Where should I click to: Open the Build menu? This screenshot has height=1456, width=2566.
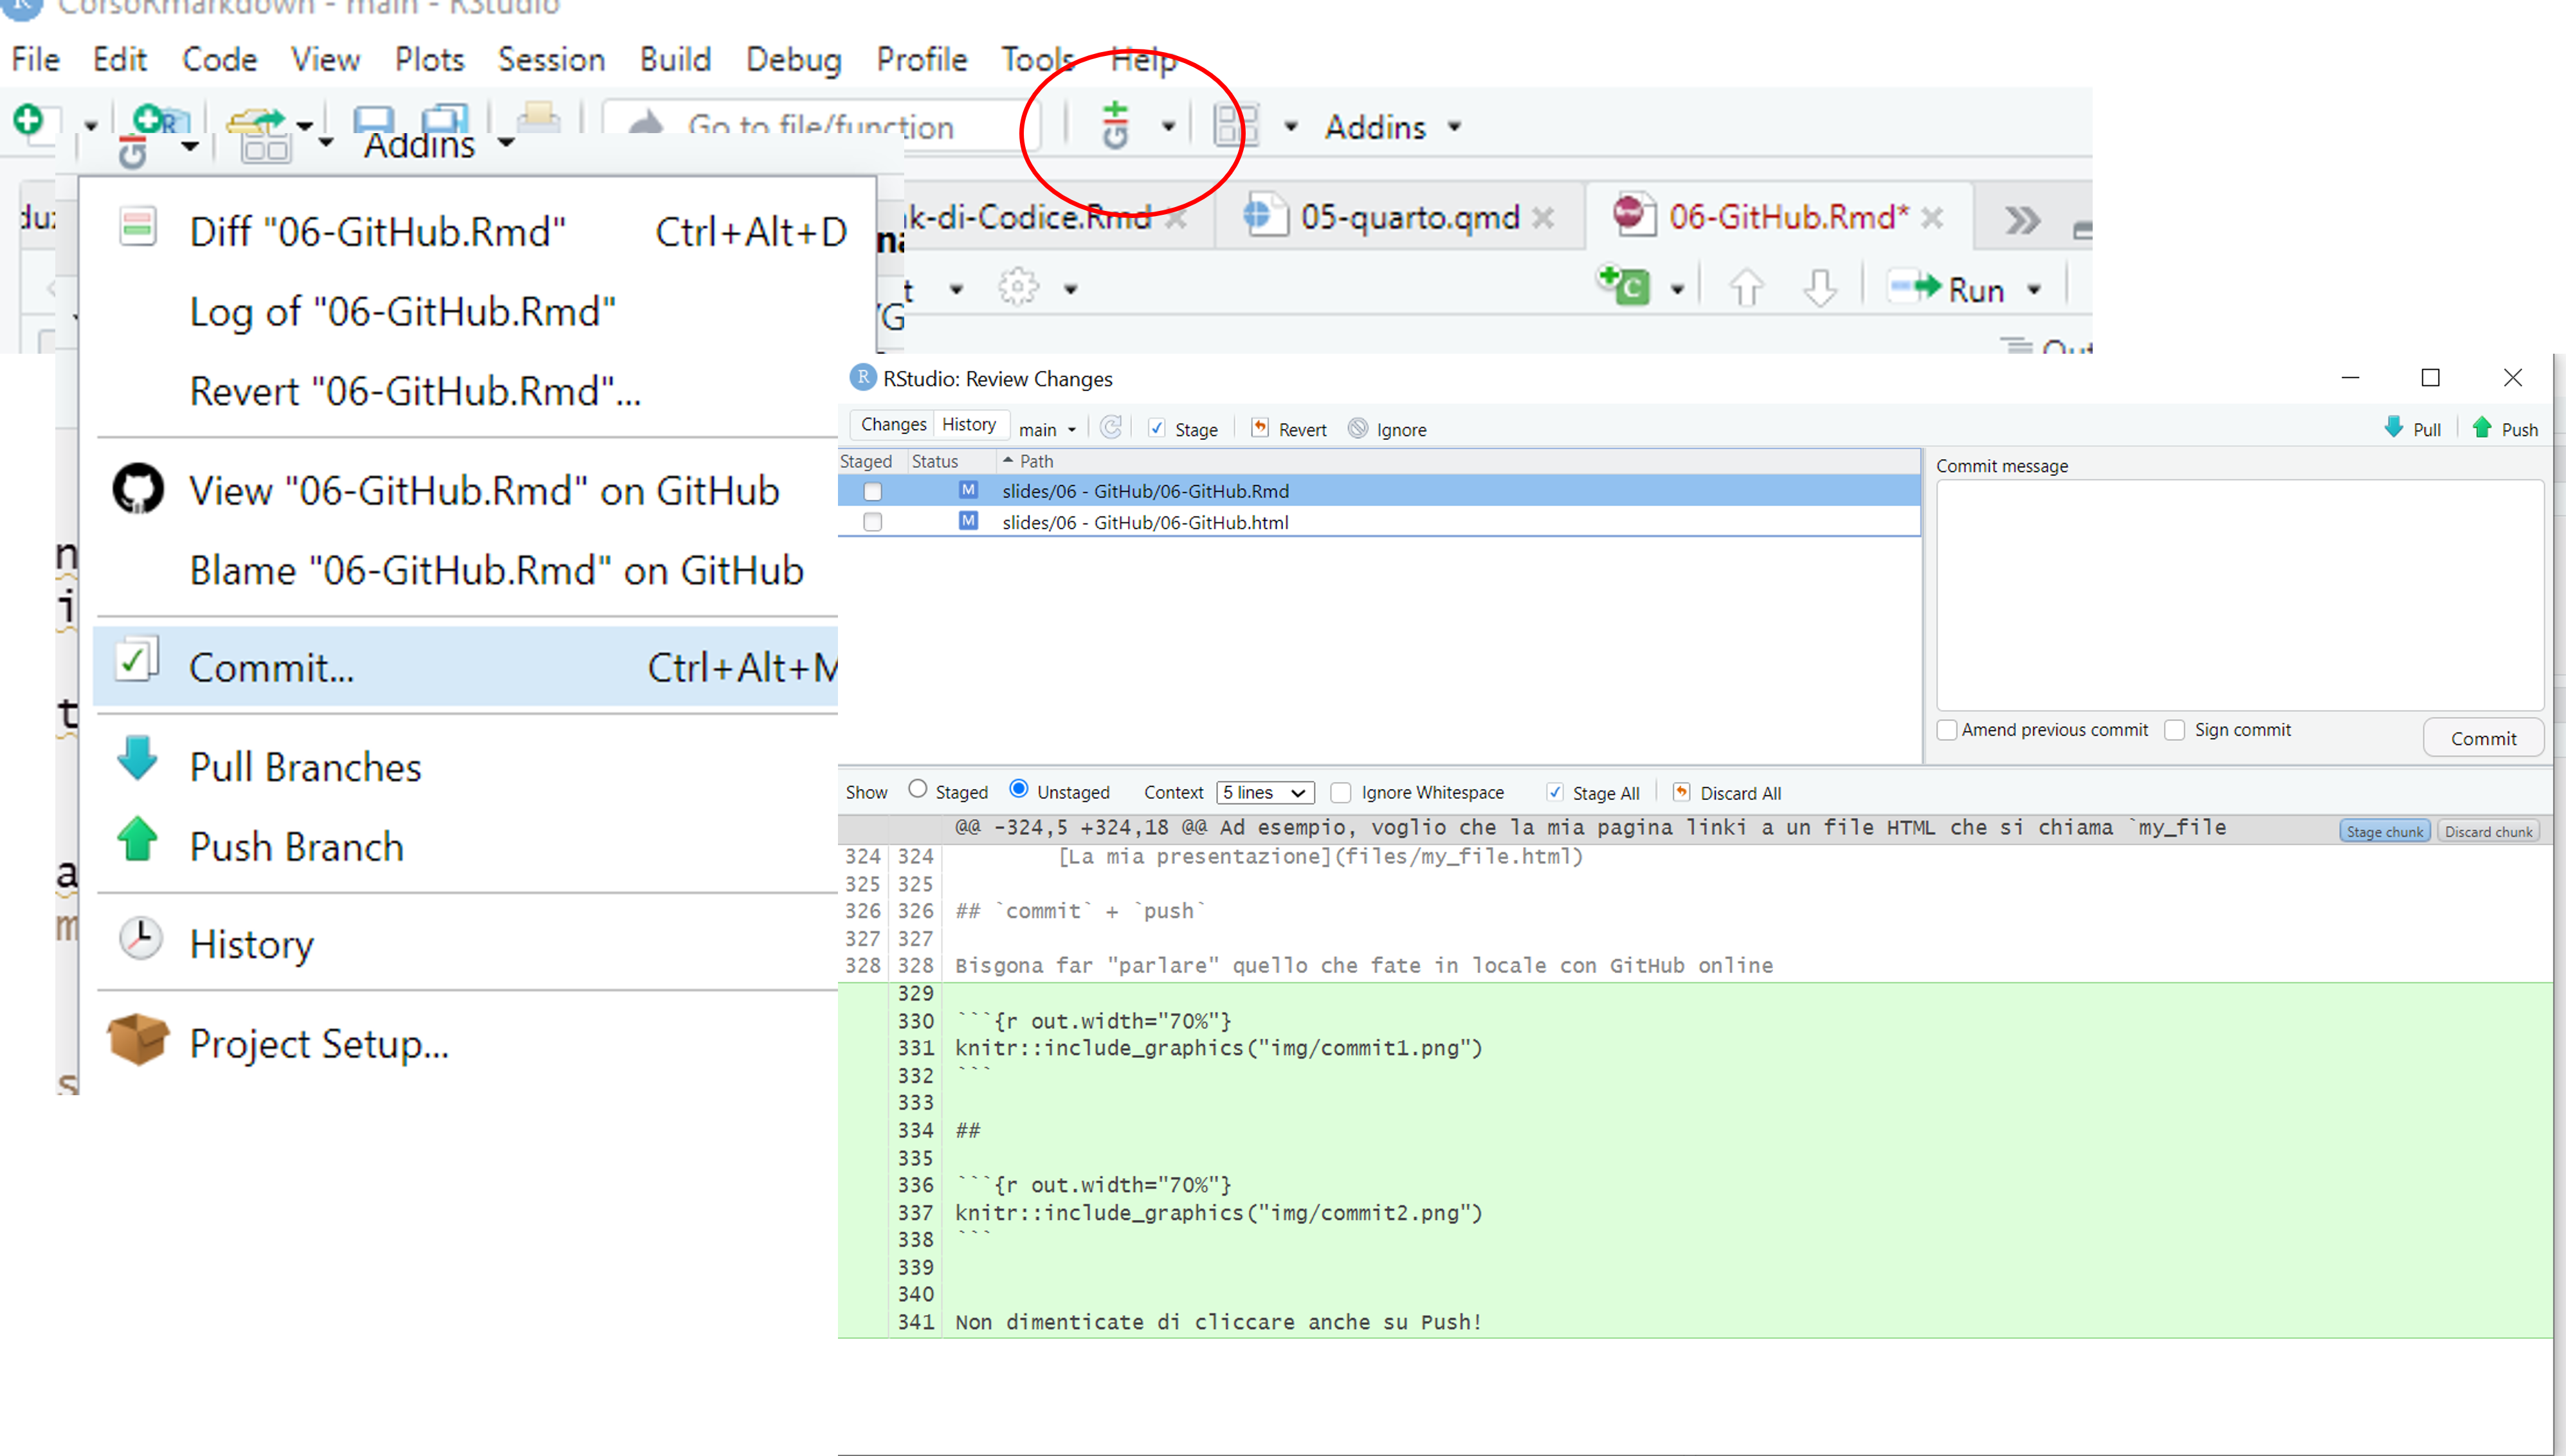click(x=675, y=60)
